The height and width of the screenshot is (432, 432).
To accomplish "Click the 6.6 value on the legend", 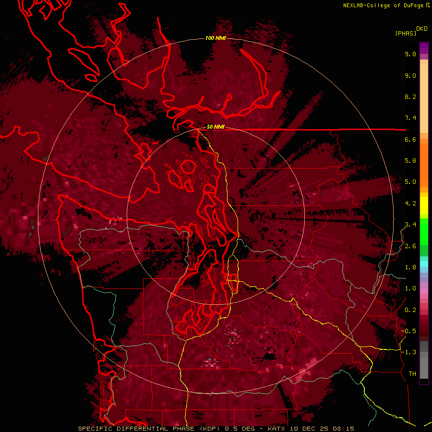I will 410,139.
